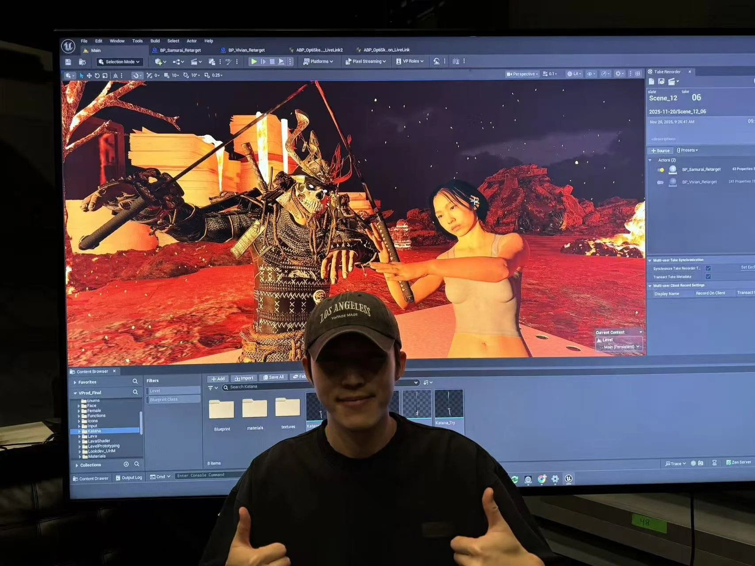Click the Eject play button
Viewport: 755px width, 566px height.
coord(281,61)
